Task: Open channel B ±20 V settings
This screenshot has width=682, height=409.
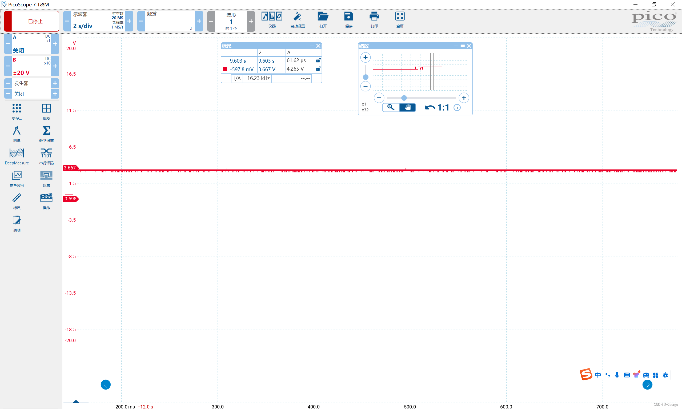Action: click(31, 66)
